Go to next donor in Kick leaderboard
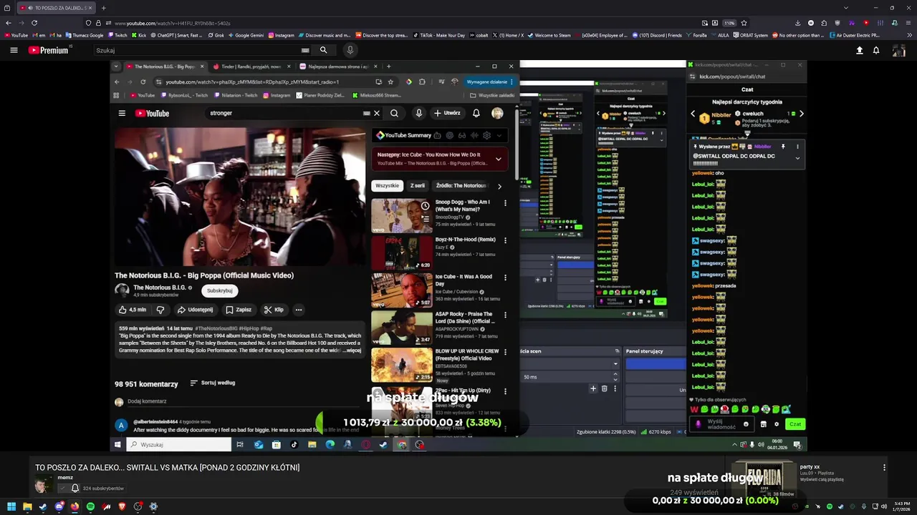 pos(801,114)
